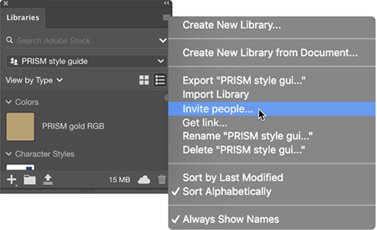Click the trash delete icon
The image size is (377, 230).
coord(162,180)
